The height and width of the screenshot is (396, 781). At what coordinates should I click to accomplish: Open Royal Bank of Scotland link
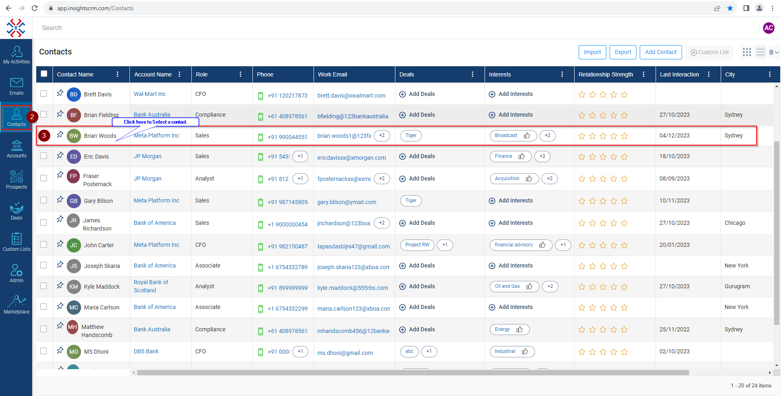151,286
